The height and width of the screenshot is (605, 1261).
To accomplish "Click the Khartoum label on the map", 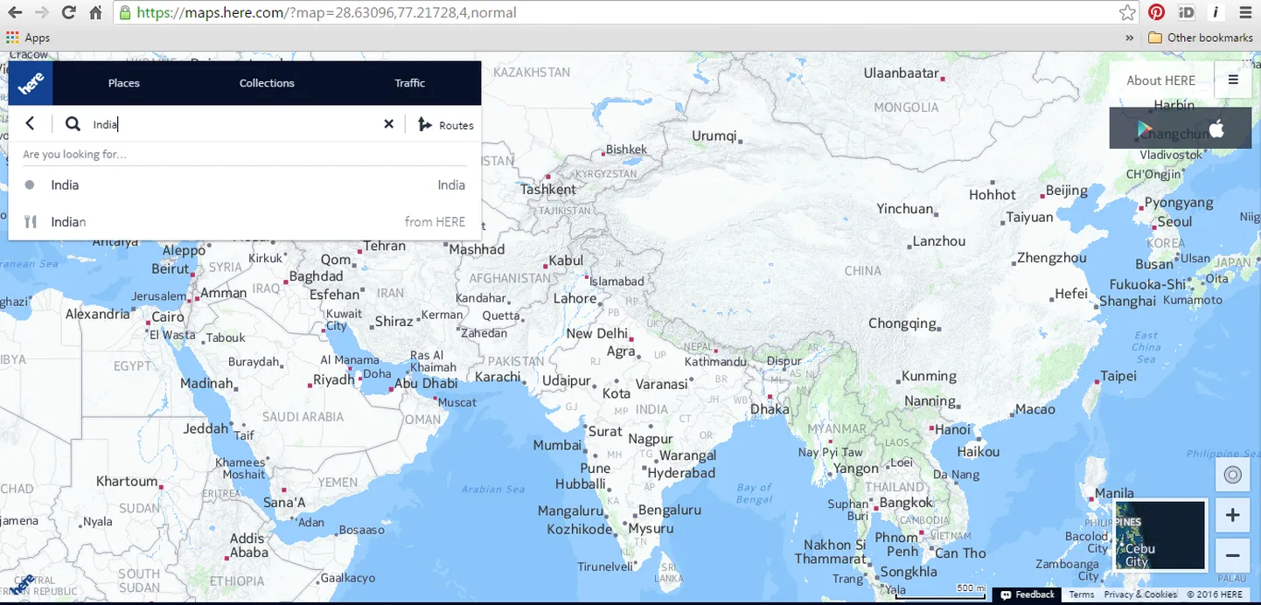I will click(x=127, y=481).
